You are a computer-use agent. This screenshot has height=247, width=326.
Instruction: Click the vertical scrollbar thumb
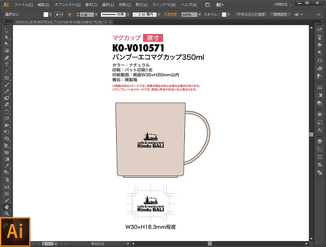click(312, 134)
